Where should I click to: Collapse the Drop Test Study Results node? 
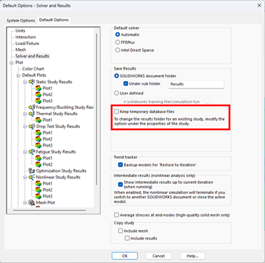(25, 126)
